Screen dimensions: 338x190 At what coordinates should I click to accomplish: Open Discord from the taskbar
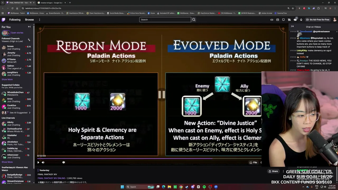click(193, 187)
